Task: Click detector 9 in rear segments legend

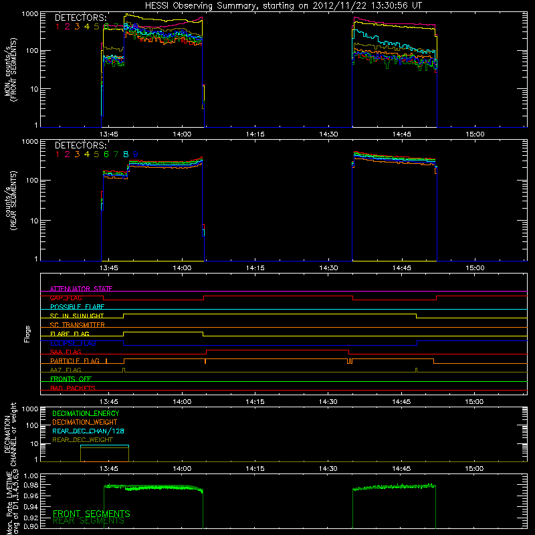Action: (x=136, y=154)
